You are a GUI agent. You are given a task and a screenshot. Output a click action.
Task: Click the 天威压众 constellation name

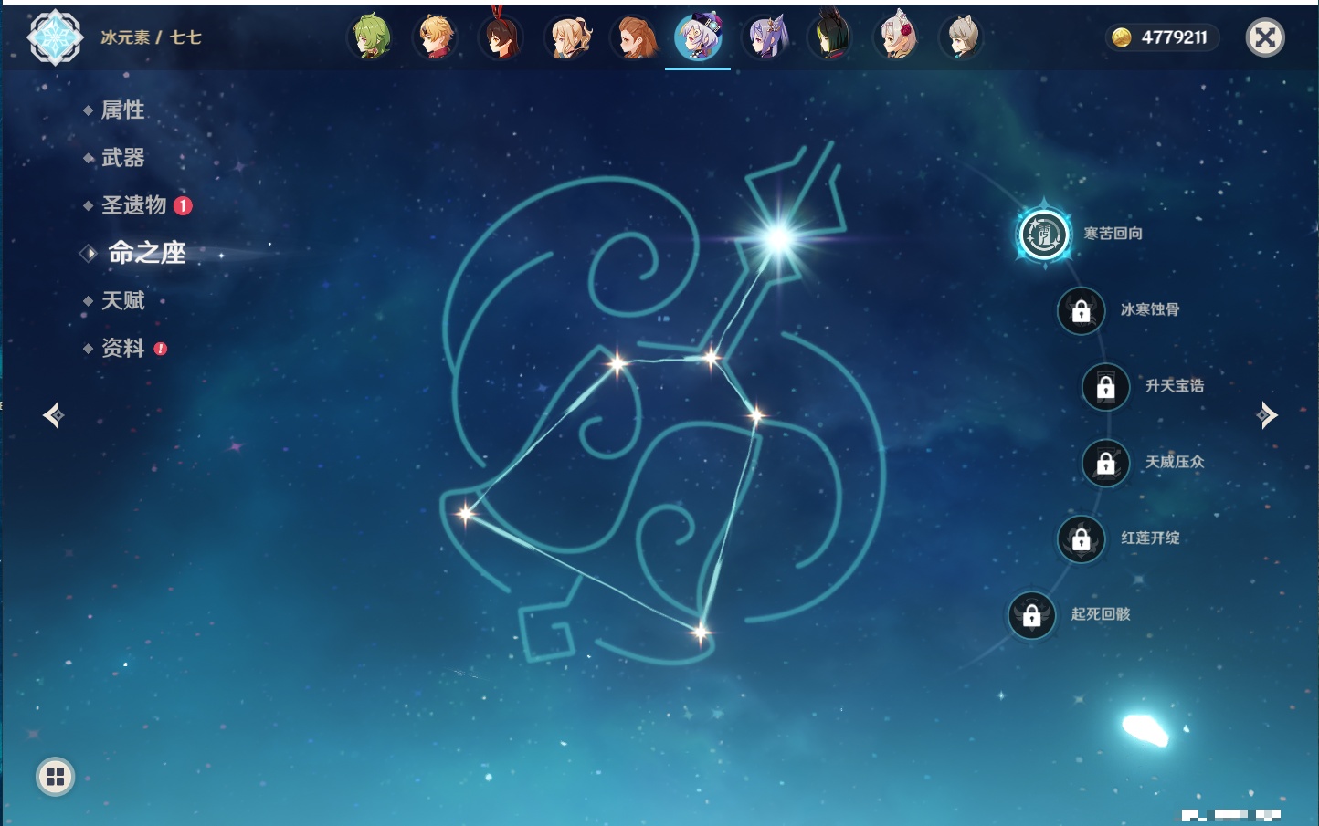[x=1175, y=462]
